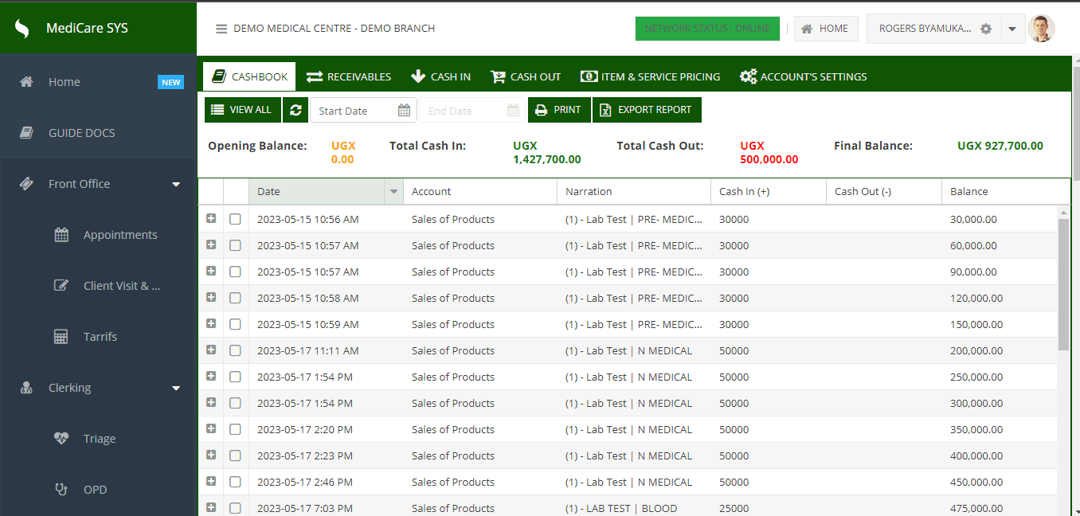Screen dimensions: 1080x516
Task: Click the refresh icon next to View All
Action: click(x=295, y=110)
